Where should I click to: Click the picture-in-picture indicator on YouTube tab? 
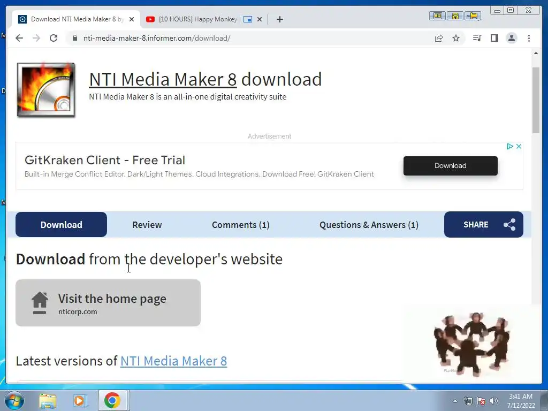coord(248,19)
